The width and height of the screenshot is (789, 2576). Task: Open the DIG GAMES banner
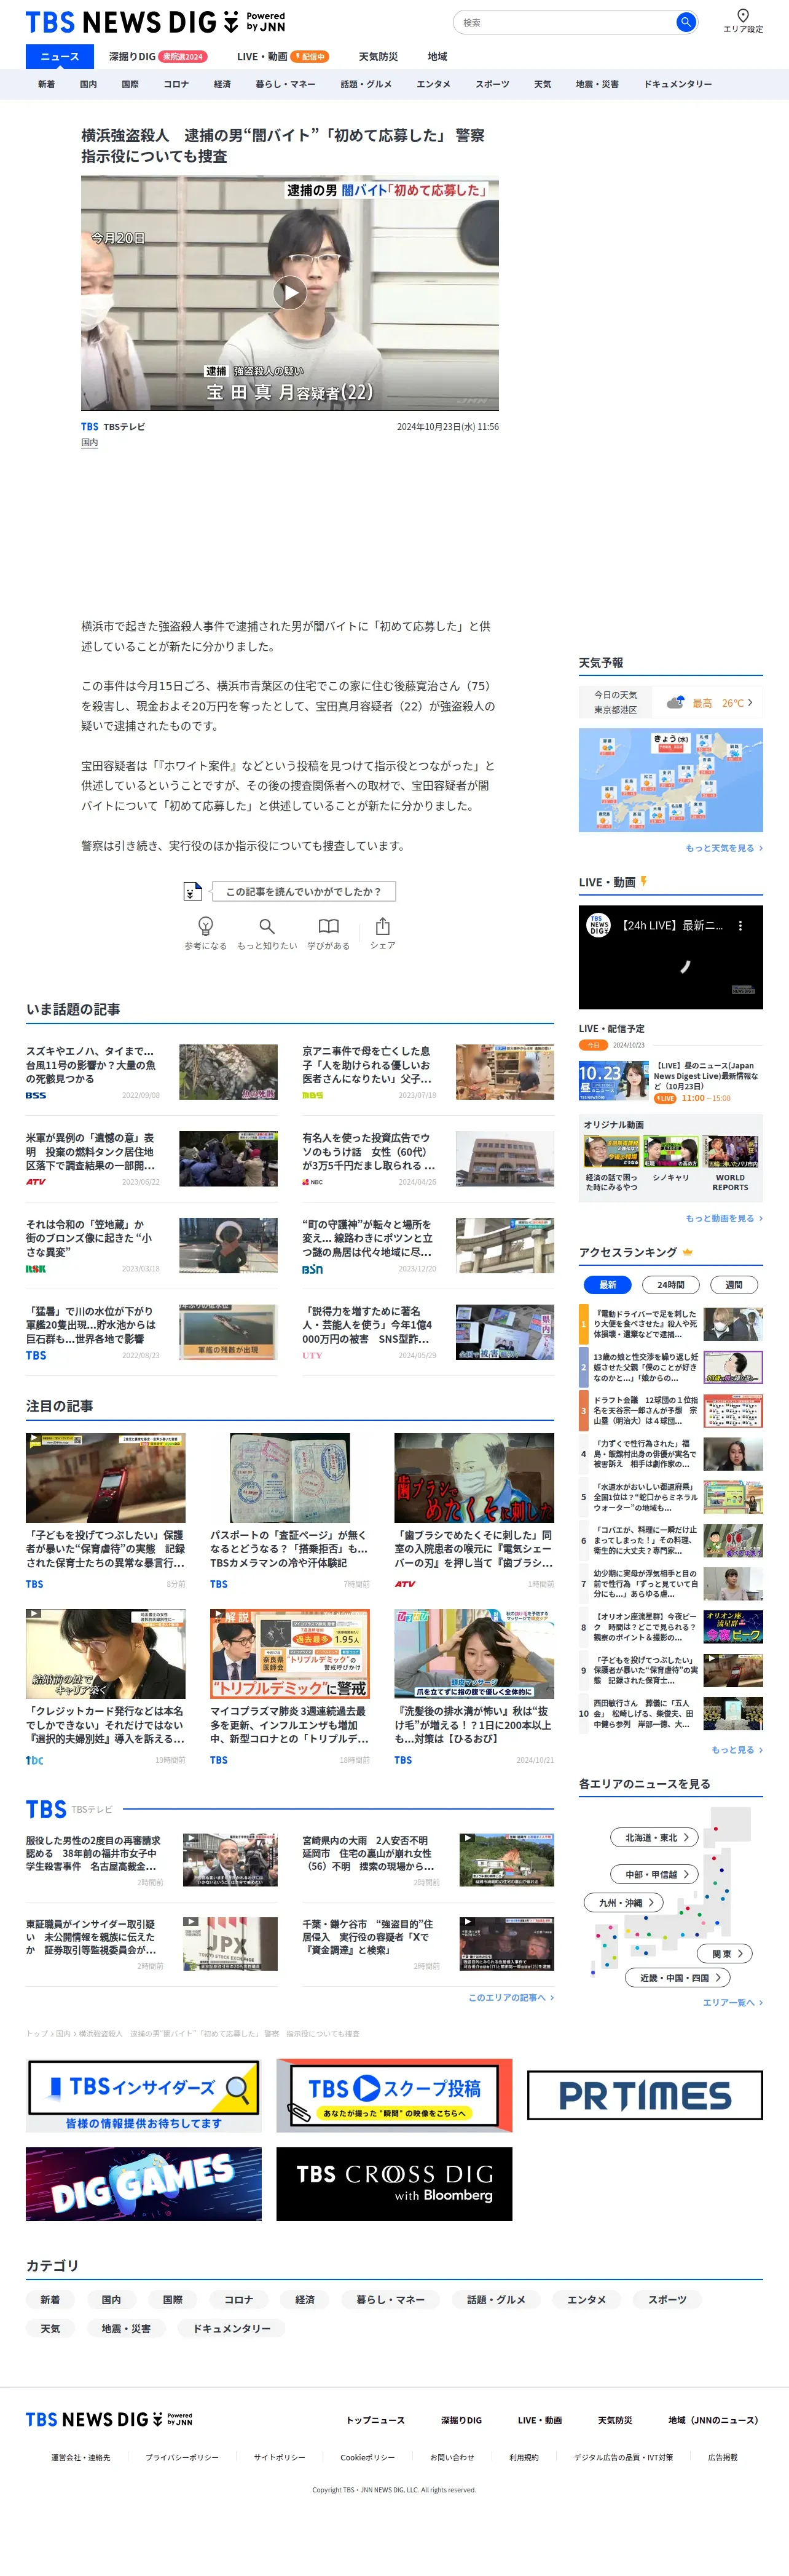pos(144,2184)
